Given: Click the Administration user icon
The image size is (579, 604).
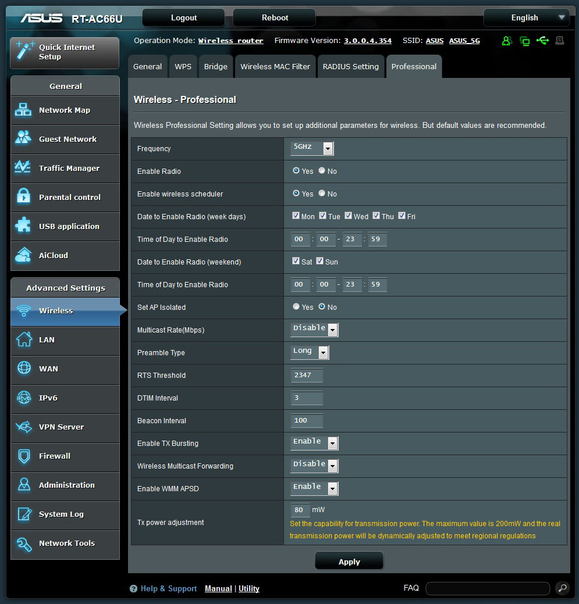Looking at the screenshot, I should (x=24, y=485).
